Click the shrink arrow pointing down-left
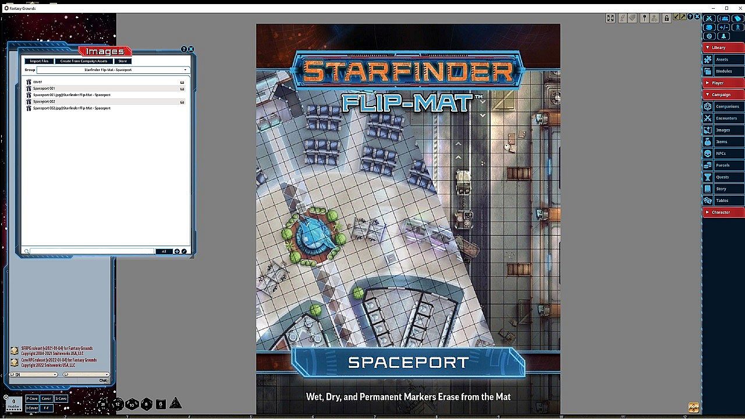This screenshot has height=419, width=745. [x=676, y=17]
